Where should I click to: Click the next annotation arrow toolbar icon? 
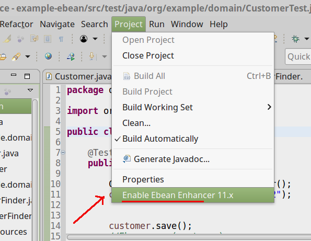point(92,56)
